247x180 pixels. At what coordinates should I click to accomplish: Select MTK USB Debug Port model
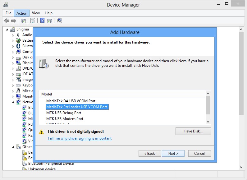(64, 113)
